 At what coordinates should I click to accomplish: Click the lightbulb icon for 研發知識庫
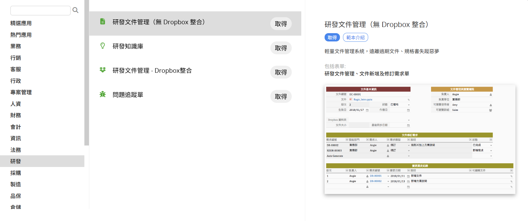(x=103, y=46)
